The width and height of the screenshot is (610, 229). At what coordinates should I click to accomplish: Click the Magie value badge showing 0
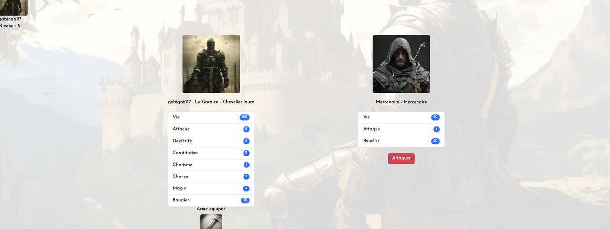(246, 189)
